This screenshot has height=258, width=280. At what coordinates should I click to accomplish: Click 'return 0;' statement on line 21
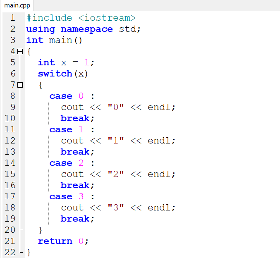(x=63, y=241)
